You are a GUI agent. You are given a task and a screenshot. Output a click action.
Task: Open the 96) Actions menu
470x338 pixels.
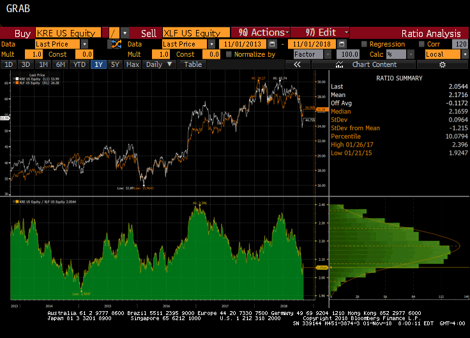(260, 33)
